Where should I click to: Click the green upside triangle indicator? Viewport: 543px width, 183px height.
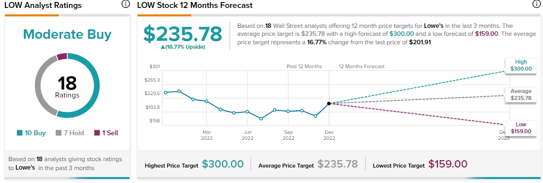coord(163,47)
